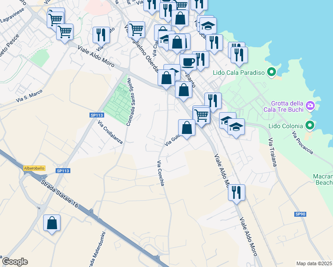Click the shopping bag marker beside Via Conchia
333x267 pixels.
point(187,128)
